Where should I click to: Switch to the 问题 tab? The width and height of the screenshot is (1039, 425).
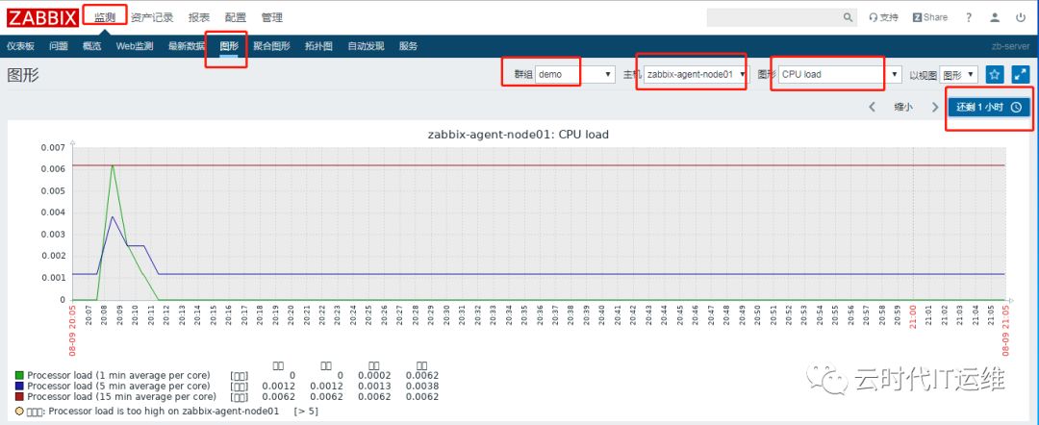(x=59, y=46)
